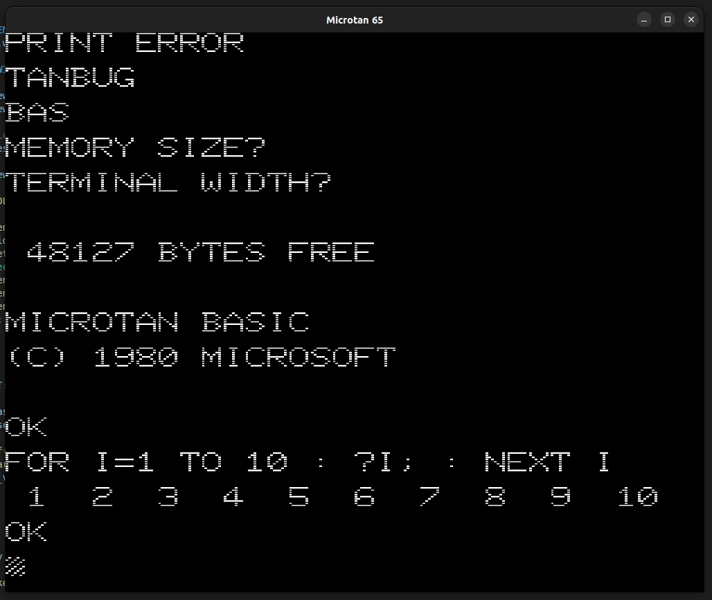Screen dimensions: 712x600
Task: Click the number 10 in the output row
Action: pos(637,497)
